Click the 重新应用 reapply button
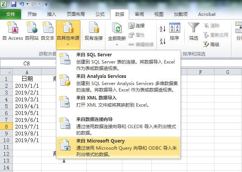This screenshot has height=172, width=242. click(x=216, y=35)
